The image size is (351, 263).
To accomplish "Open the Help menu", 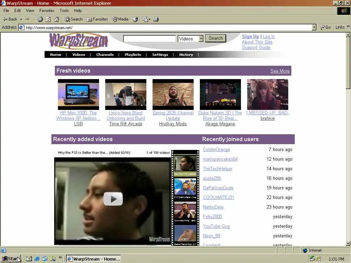I will click(78, 11).
